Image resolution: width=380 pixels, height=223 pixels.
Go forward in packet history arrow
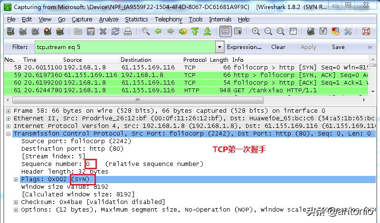coord(171,31)
